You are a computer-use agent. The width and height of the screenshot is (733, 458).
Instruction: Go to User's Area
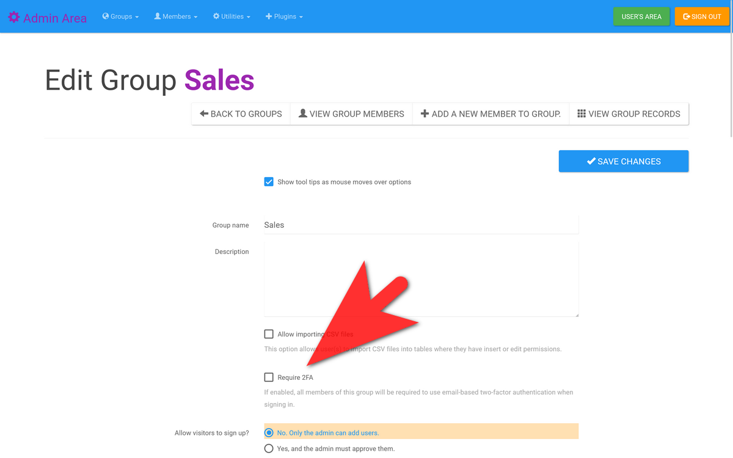(x=641, y=16)
